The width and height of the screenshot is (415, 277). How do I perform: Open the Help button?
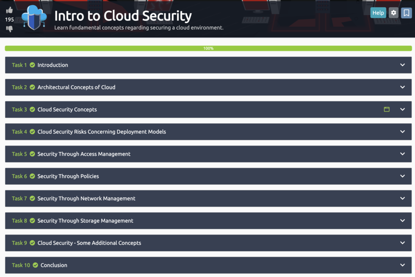378,13
